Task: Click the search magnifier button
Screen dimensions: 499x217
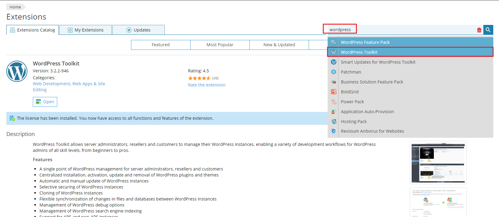Action: (488, 30)
